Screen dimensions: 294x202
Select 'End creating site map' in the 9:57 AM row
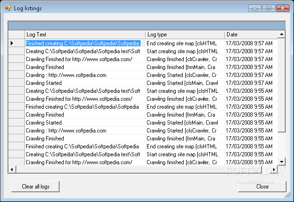click(x=185, y=43)
